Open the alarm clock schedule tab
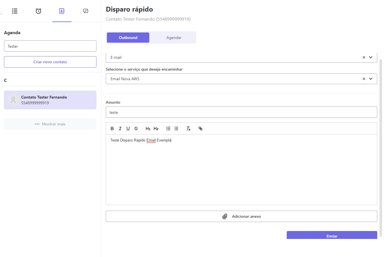This screenshot has width=386, height=257. [x=38, y=11]
